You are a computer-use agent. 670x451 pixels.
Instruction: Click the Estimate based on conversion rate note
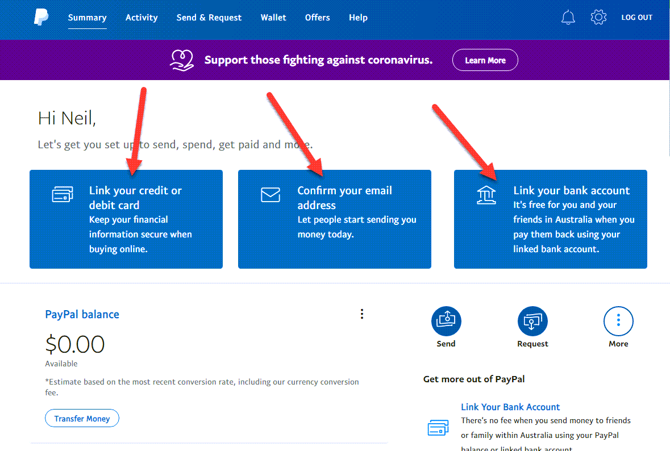202,387
